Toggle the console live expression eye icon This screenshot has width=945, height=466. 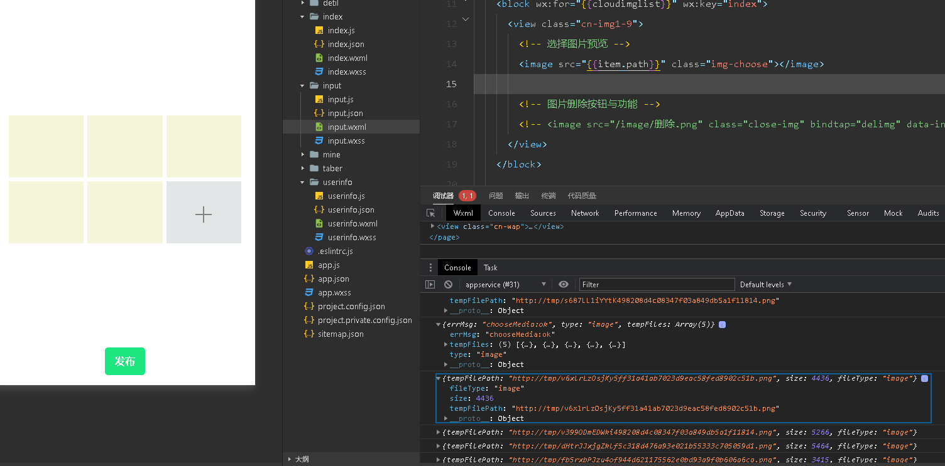click(x=564, y=285)
